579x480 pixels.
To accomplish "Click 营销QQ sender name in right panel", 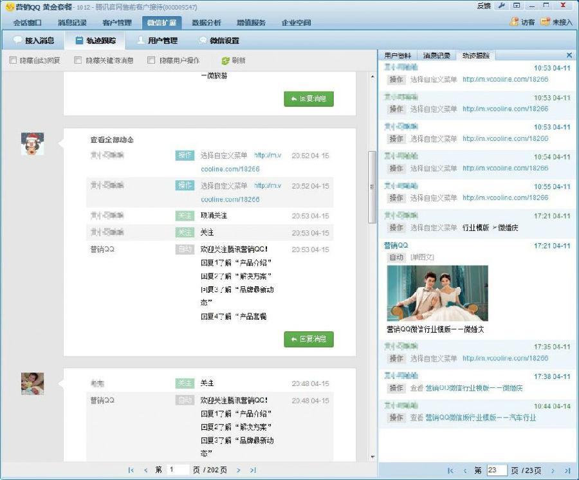I will pos(396,246).
